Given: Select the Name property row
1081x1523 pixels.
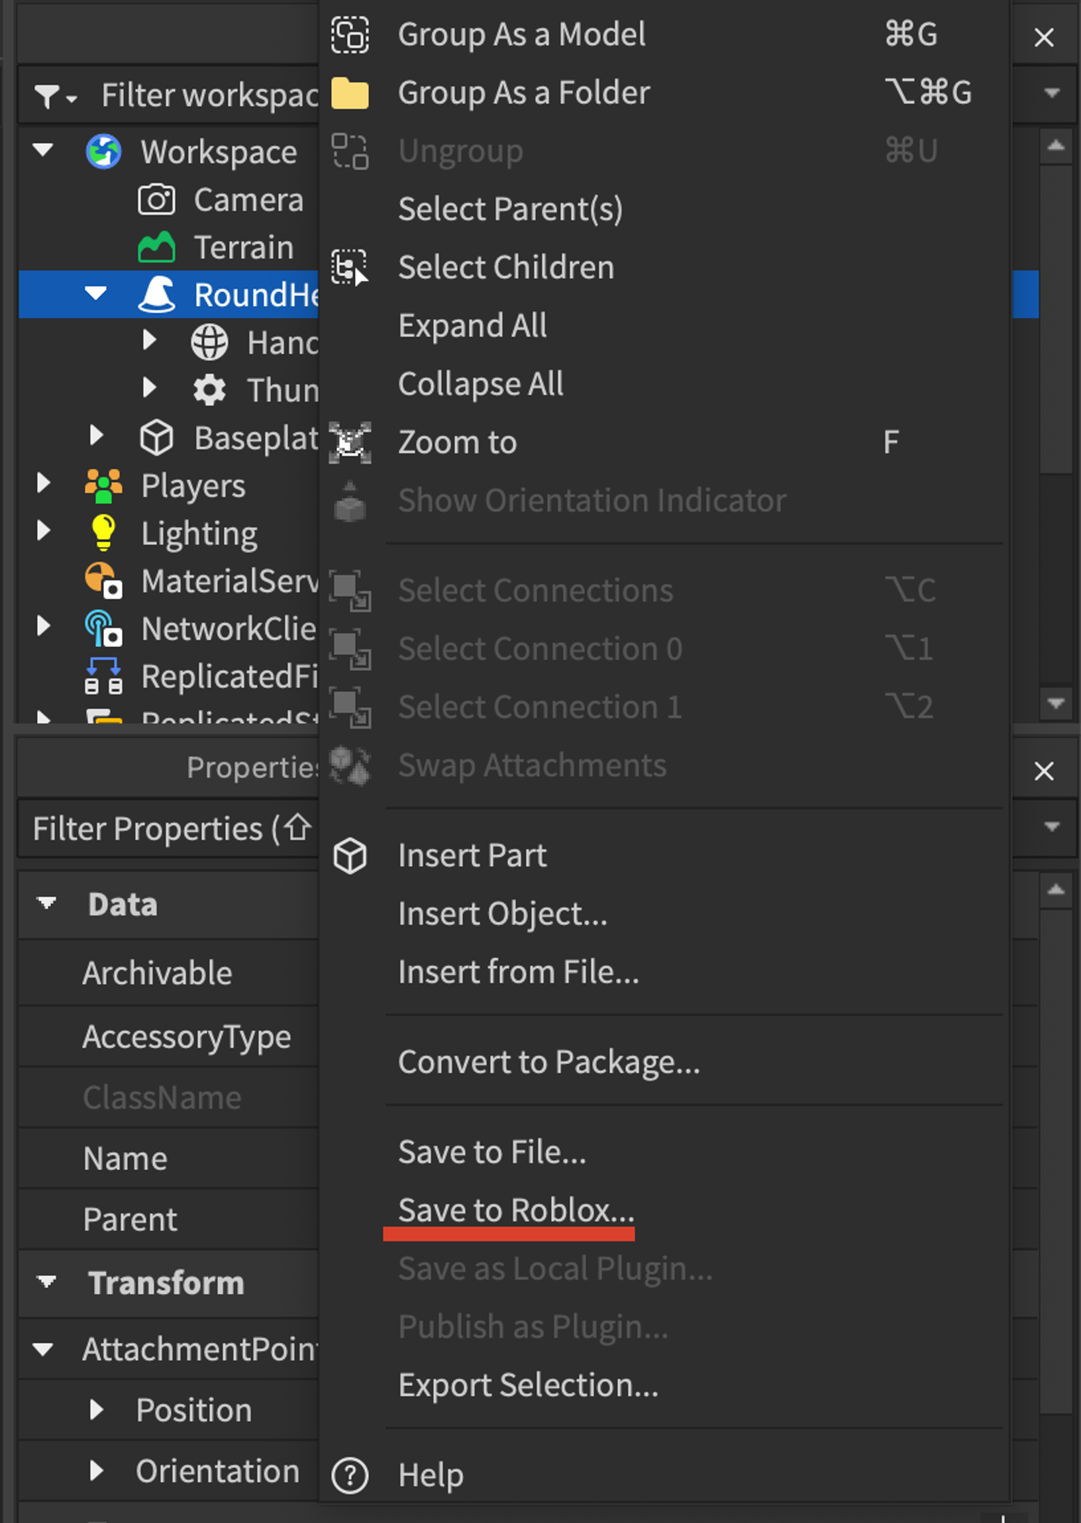Looking at the screenshot, I should pyautogui.click(x=169, y=1158).
